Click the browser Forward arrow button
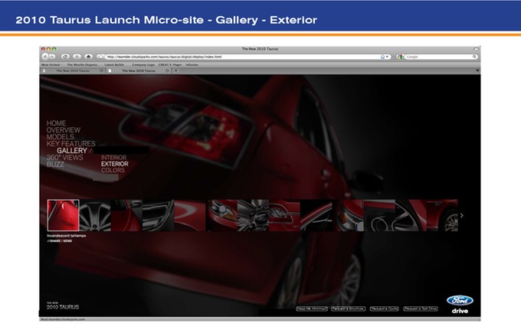This screenshot has width=521, height=336. (x=53, y=57)
